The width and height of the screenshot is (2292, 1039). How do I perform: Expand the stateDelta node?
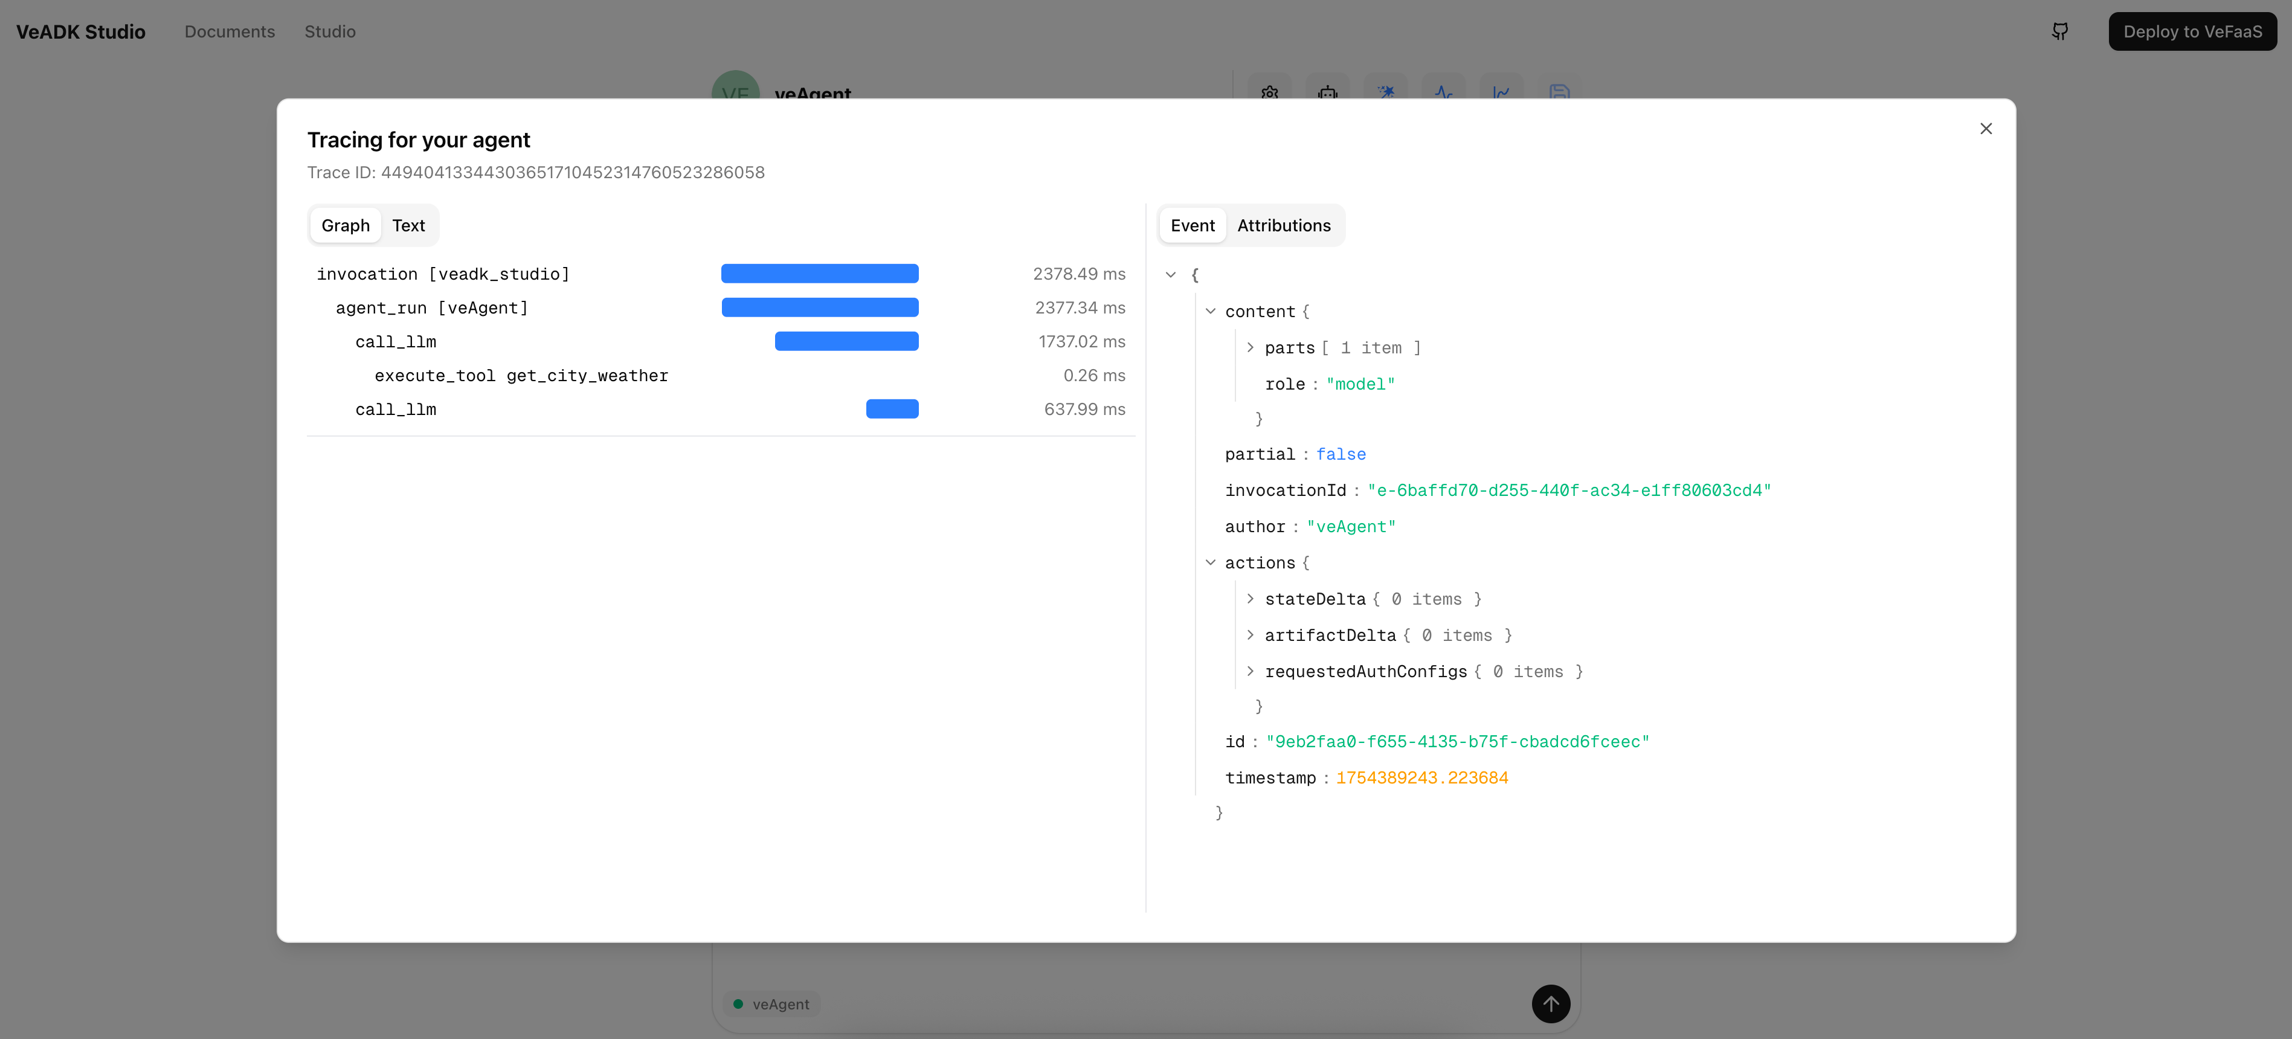click(x=1250, y=599)
